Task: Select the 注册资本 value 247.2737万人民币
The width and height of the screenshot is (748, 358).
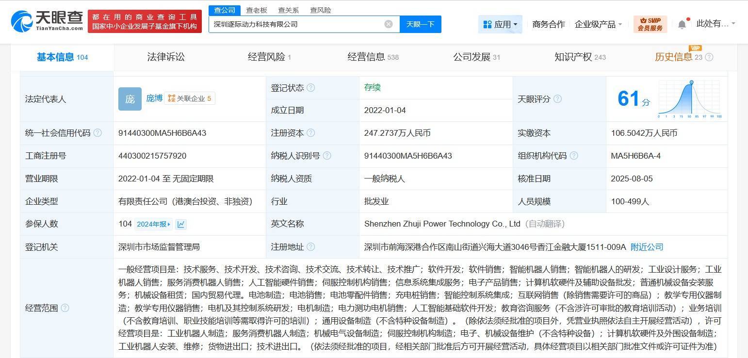Action: coord(397,133)
